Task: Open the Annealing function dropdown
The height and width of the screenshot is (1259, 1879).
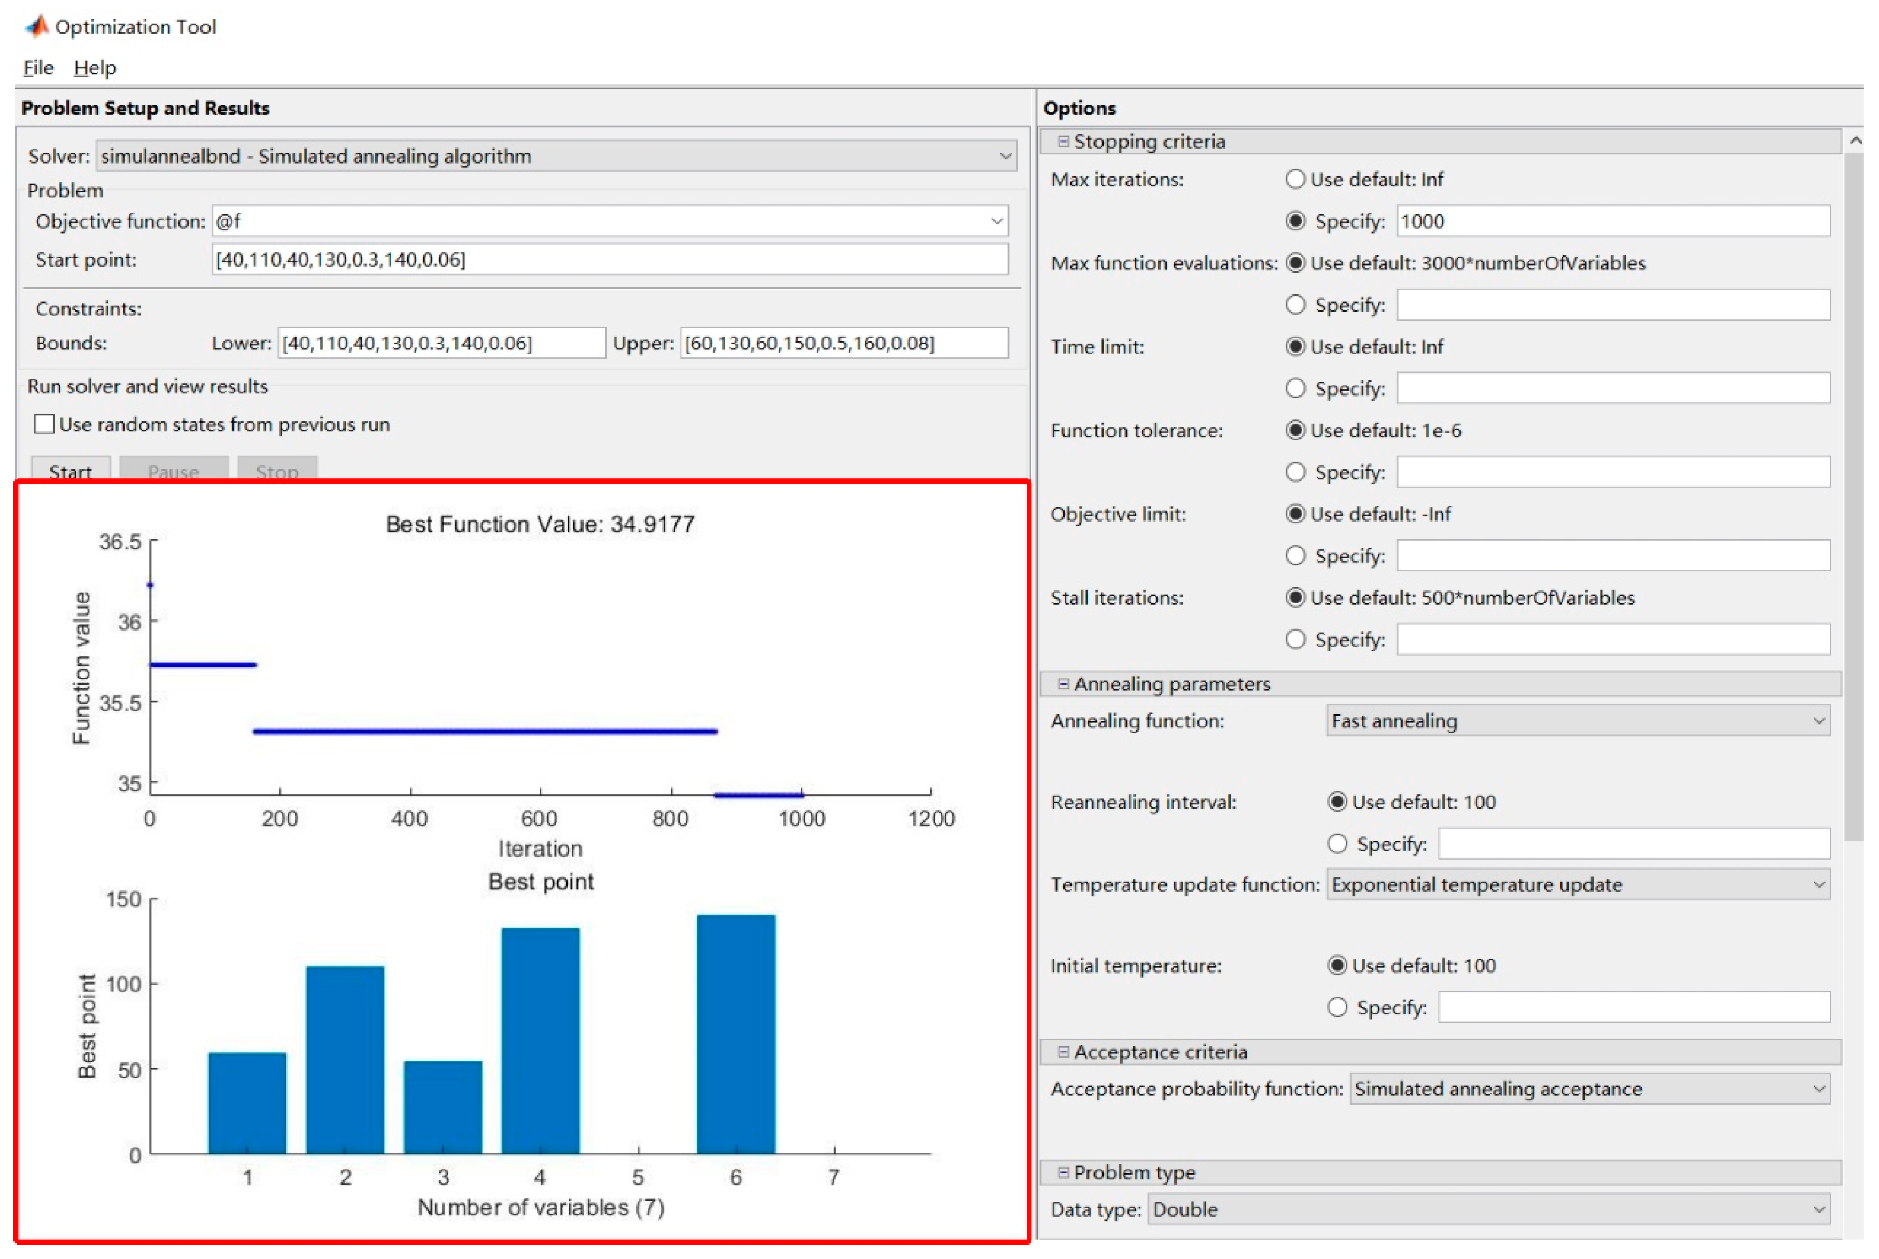Action: tap(1819, 721)
